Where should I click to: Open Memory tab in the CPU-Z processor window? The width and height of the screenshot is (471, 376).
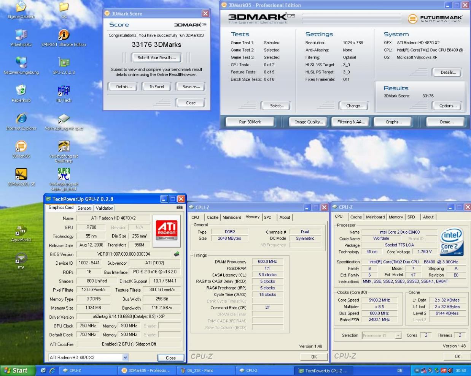[396, 217]
